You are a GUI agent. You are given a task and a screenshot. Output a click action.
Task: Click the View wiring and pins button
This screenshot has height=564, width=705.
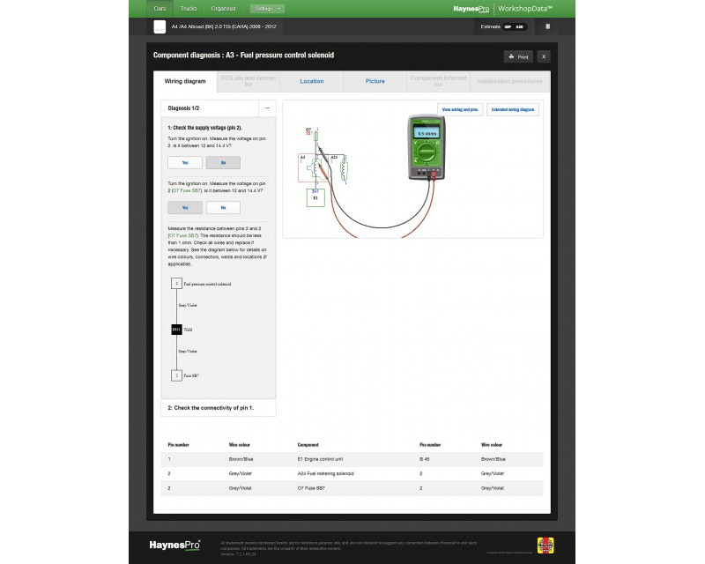click(459, 110)
